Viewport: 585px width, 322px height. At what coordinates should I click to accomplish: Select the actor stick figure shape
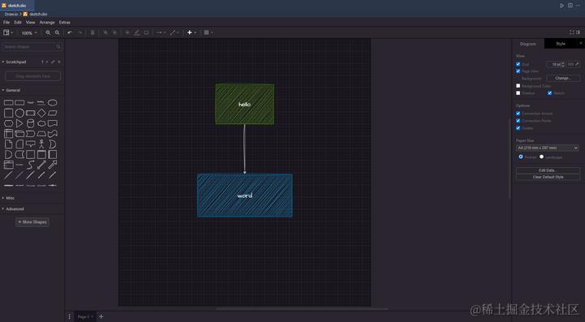click(41, 144)
